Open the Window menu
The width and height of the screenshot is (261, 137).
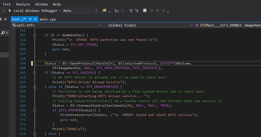[x=42, y=4]
